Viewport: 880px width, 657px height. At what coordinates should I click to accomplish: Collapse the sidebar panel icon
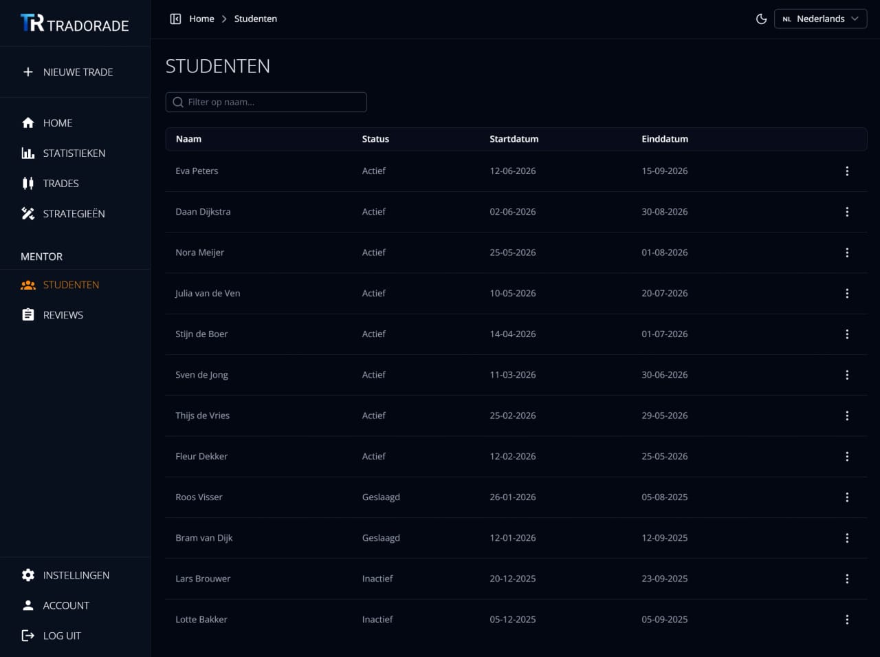tap(175, 19)
